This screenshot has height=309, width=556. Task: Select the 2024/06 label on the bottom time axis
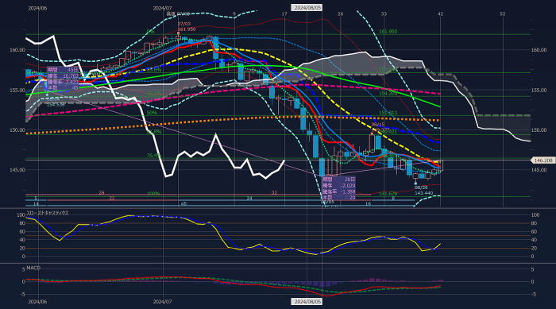37,302
